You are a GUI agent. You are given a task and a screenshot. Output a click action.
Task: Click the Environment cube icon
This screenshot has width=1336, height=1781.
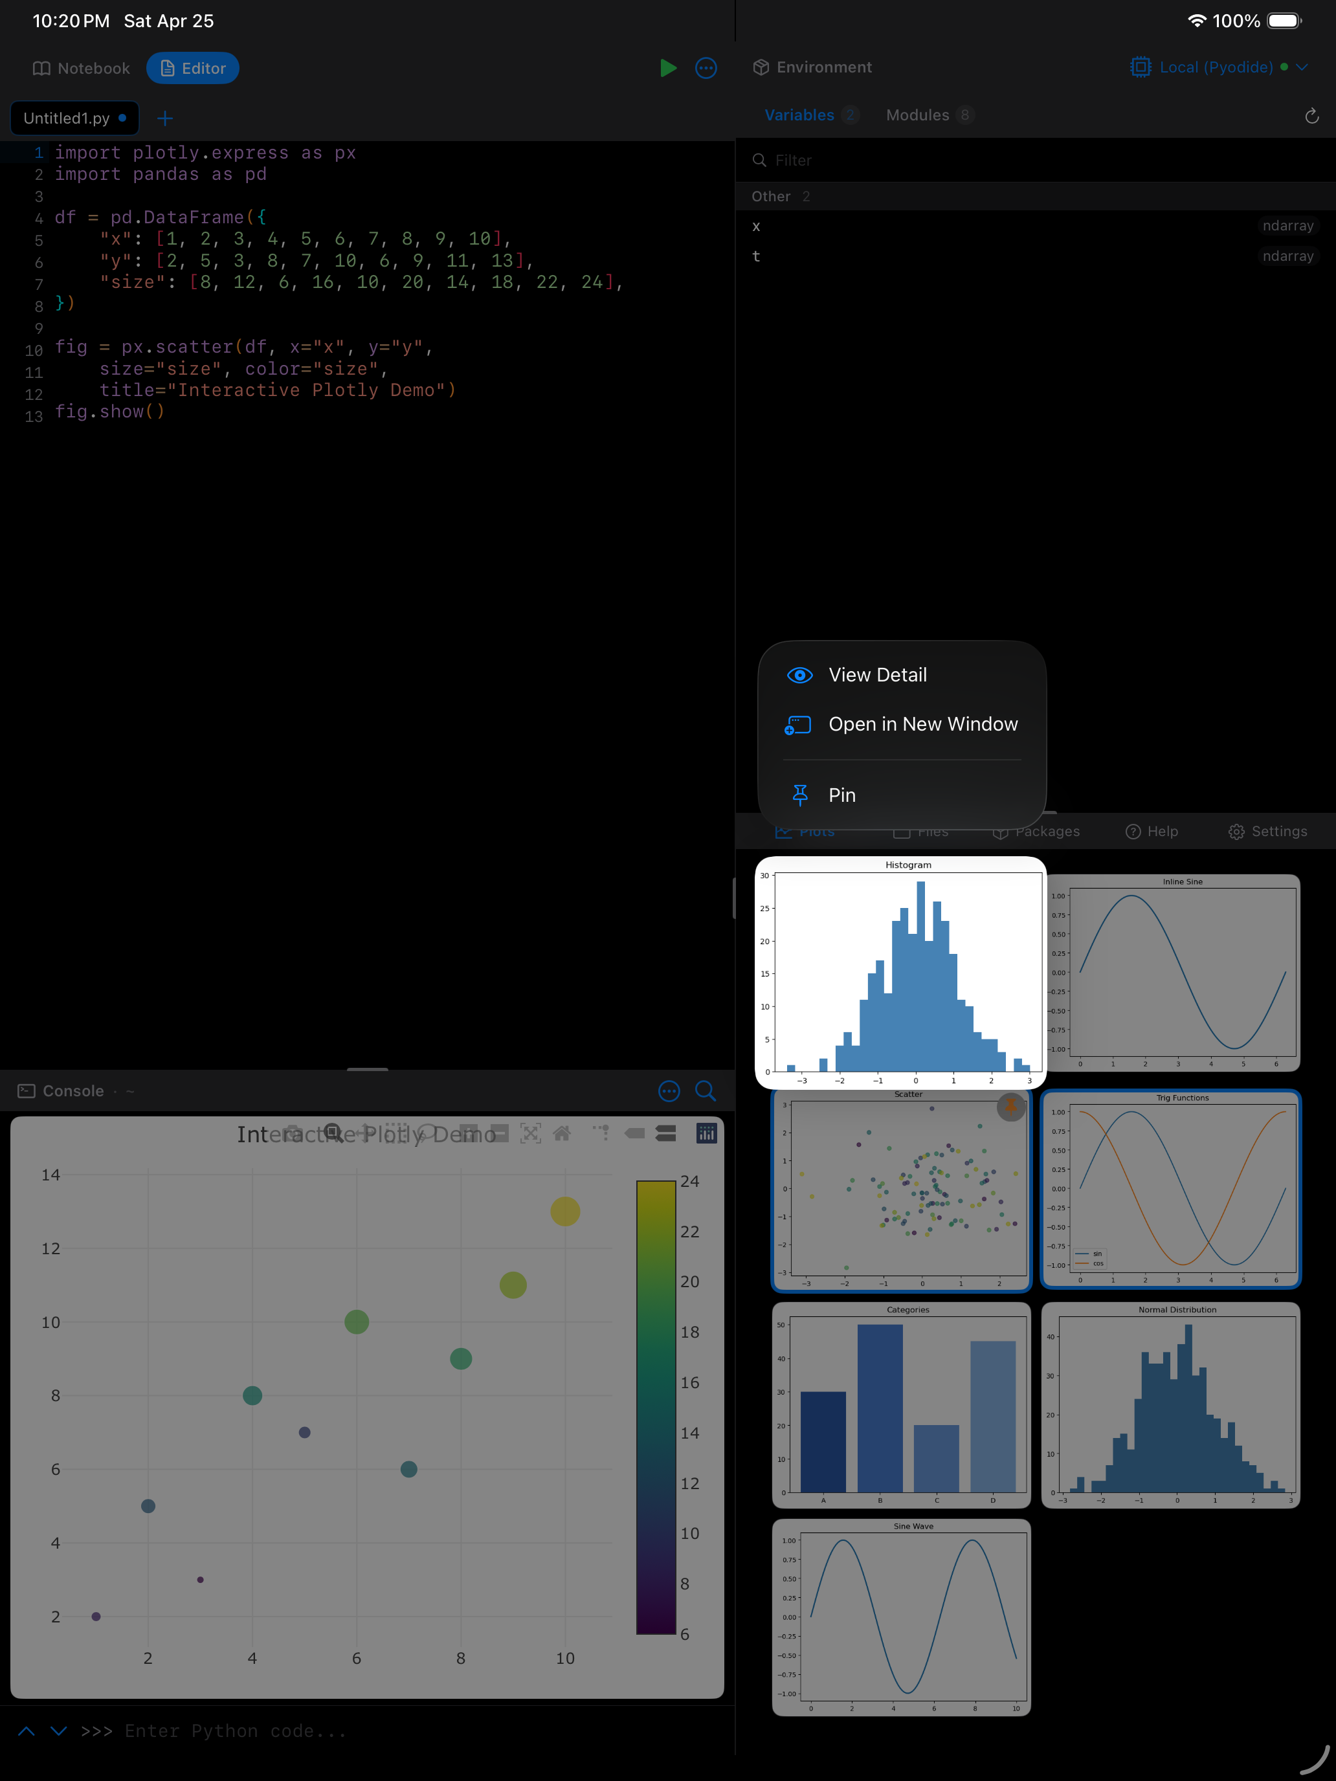760,67
